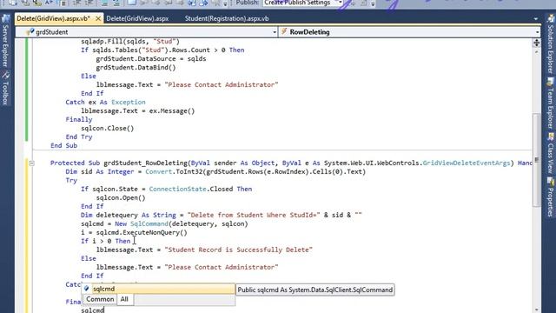
Task: Open the Class View side panel
Action: 550,153
